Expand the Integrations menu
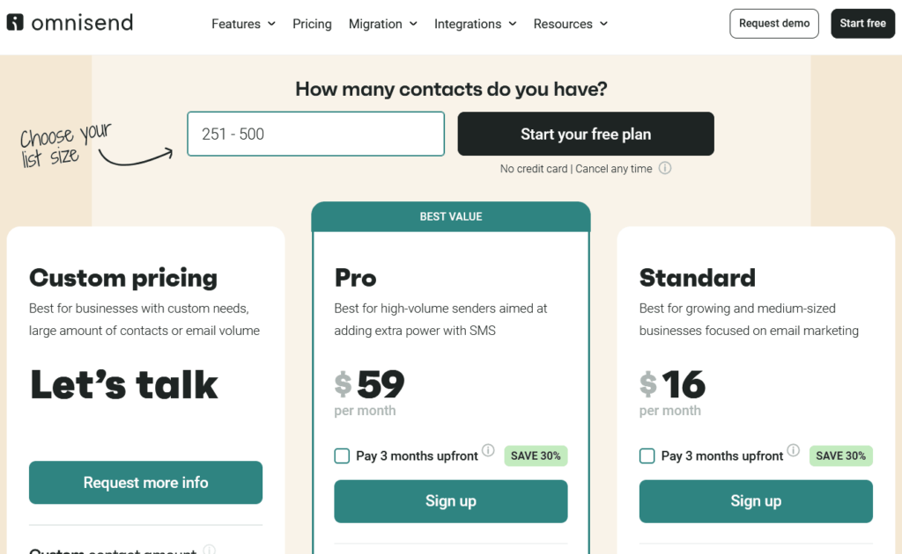The width and height of the screenshot is (902, 554). click(476, 24)
